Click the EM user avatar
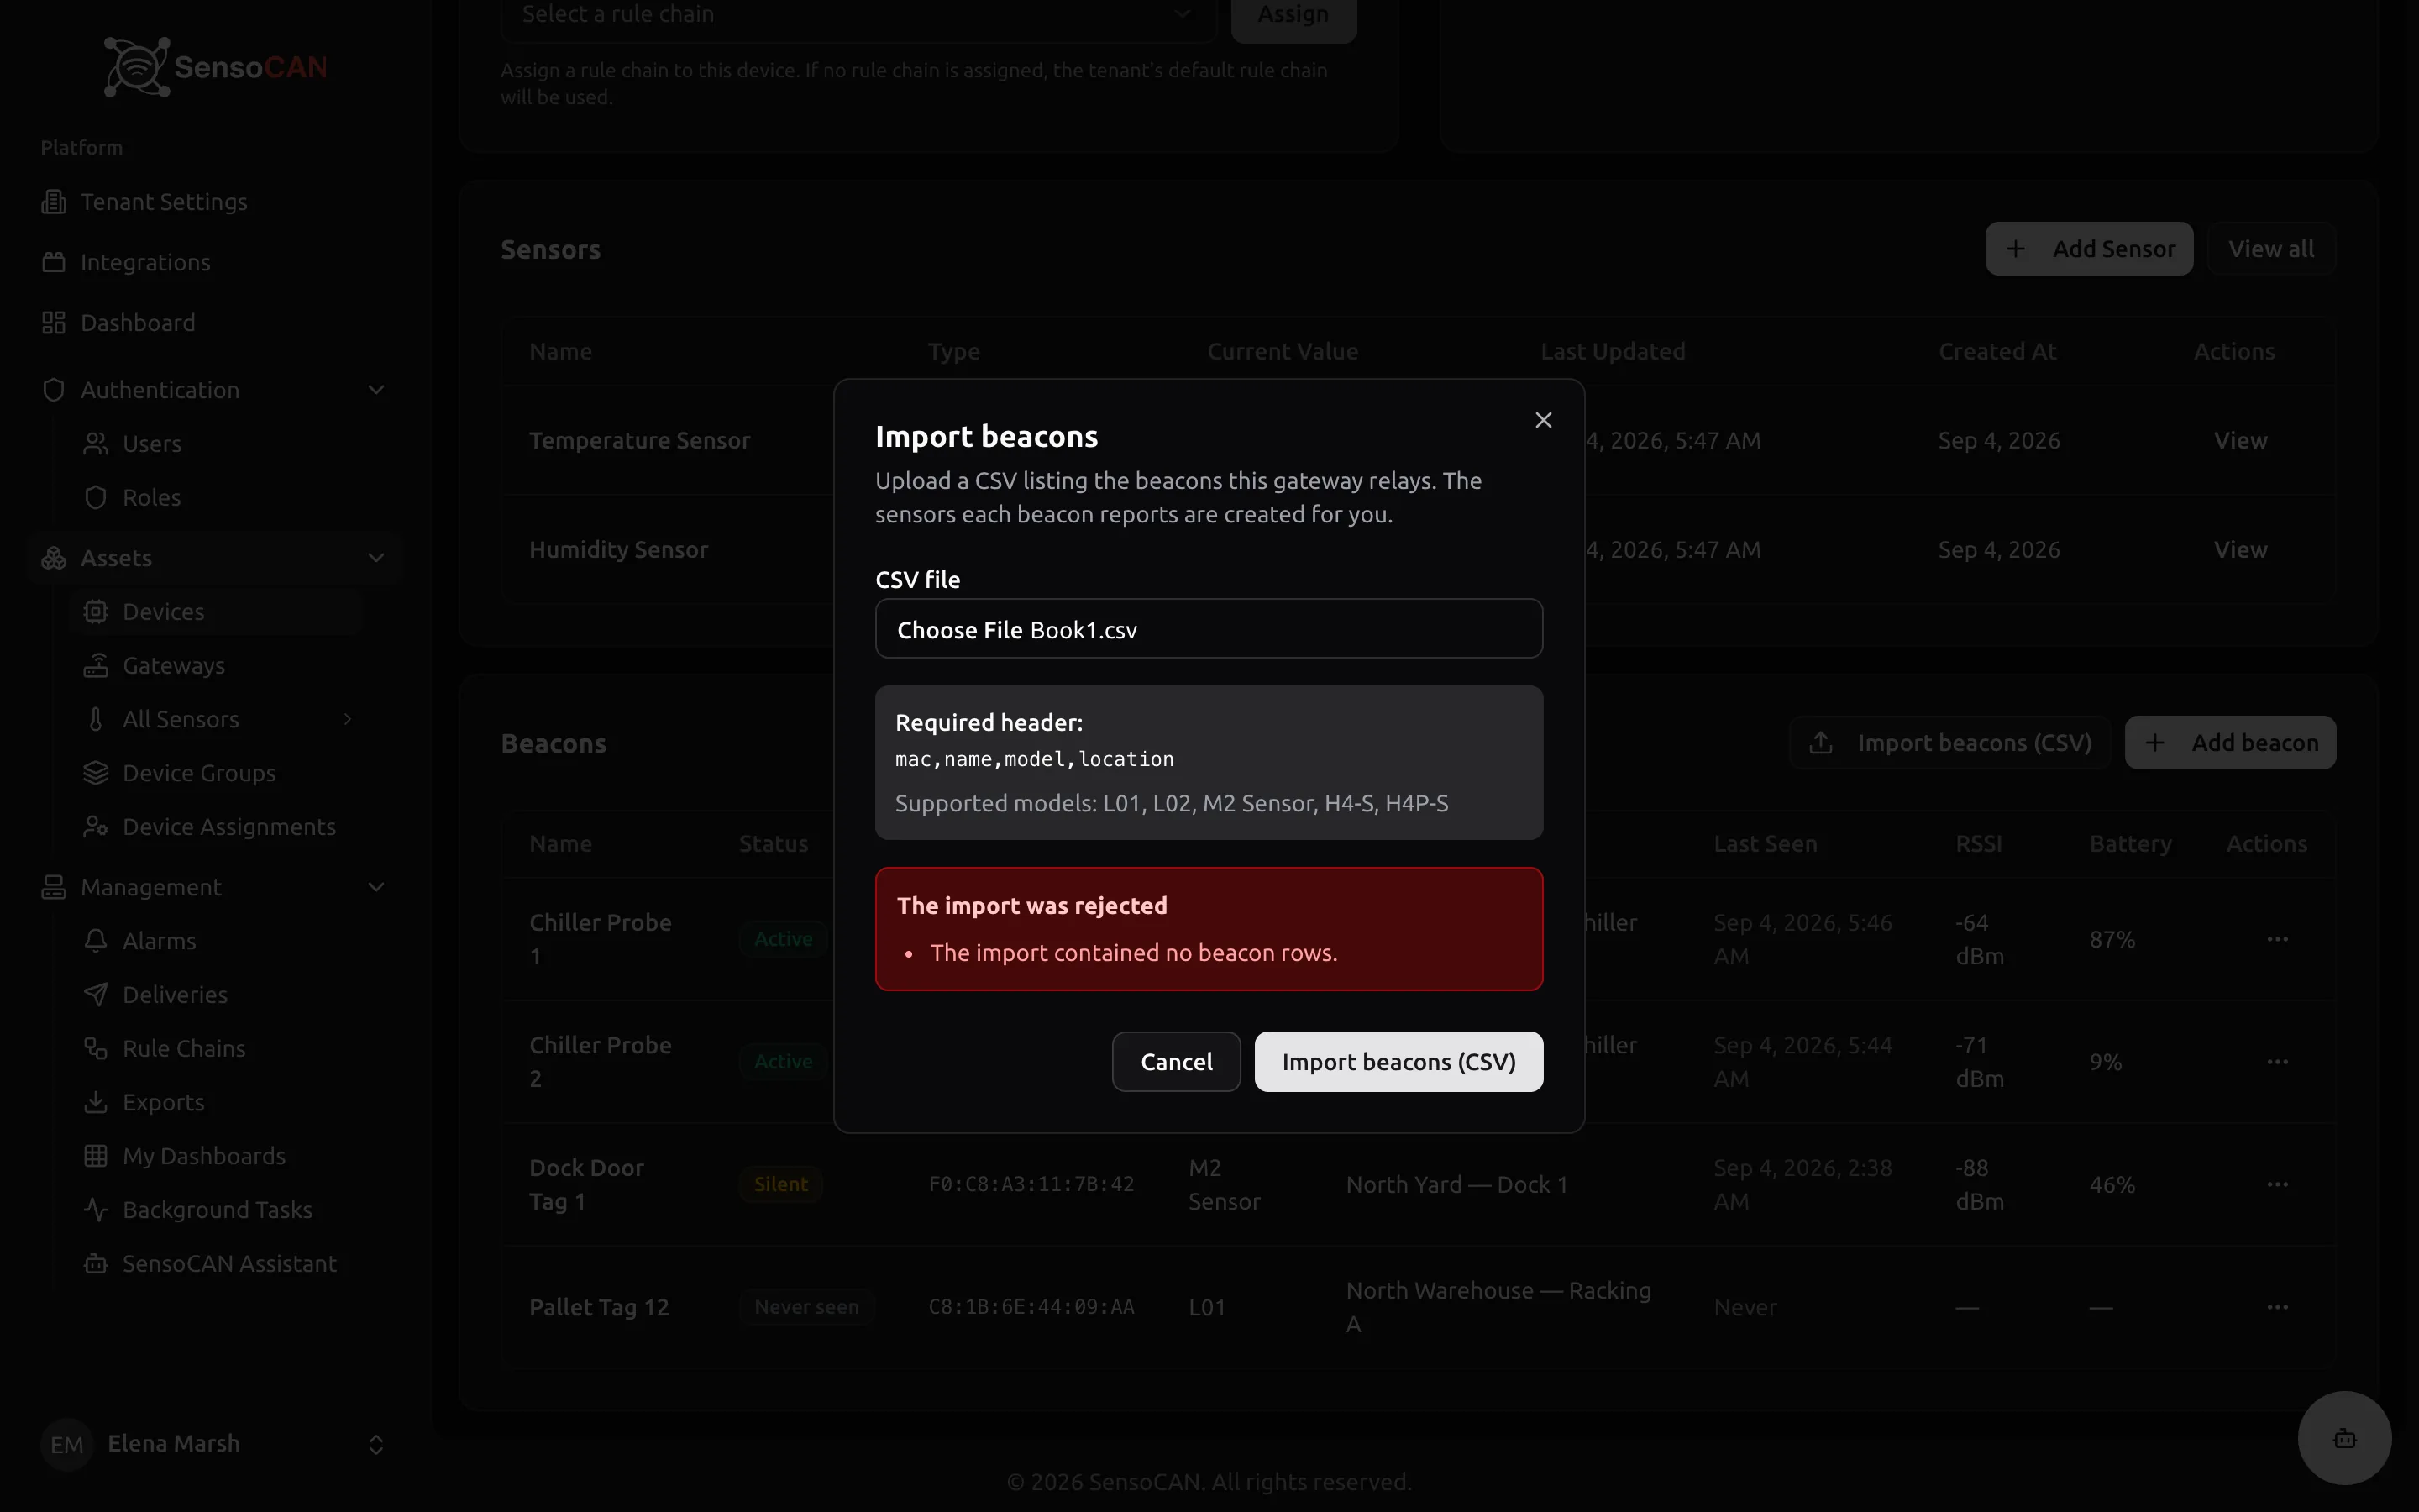The image size is (2419, 1512). 67,1444
